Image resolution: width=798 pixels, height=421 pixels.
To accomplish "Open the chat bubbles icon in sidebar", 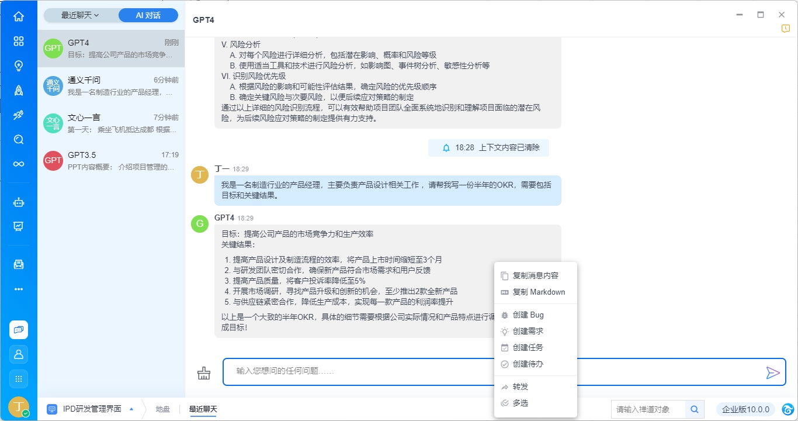I will pyautogui.click(x=19, y=330).
